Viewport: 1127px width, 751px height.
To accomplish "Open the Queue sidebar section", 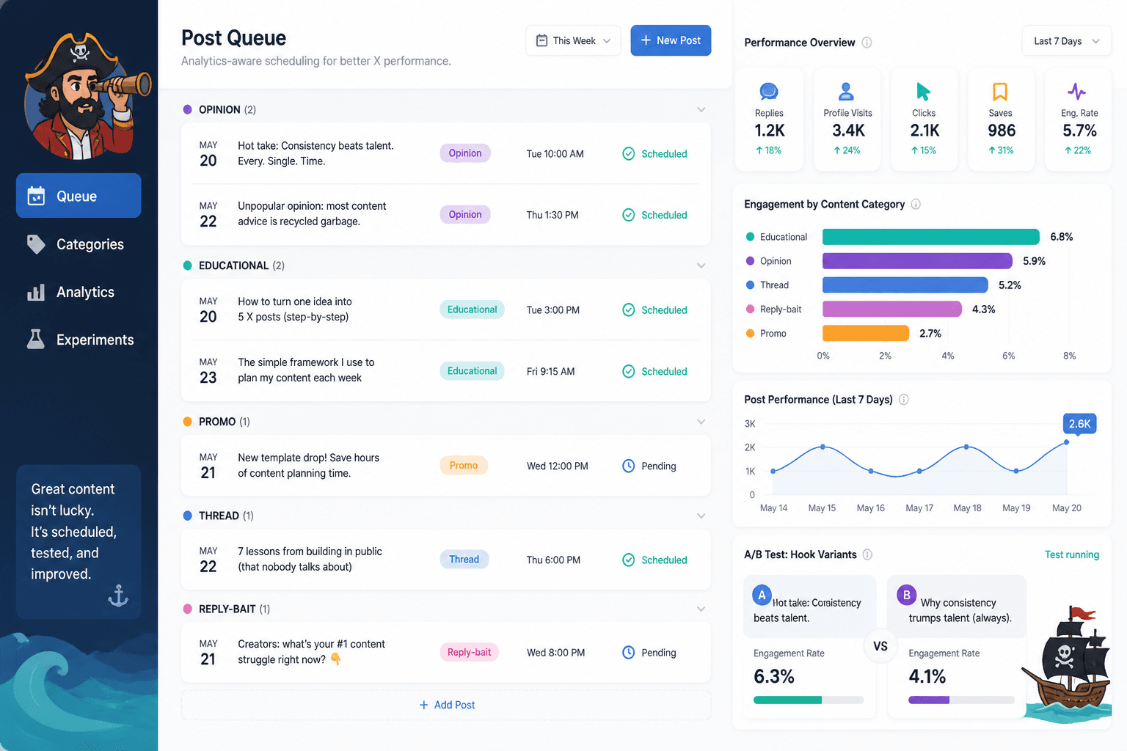I will click(79, 196).
